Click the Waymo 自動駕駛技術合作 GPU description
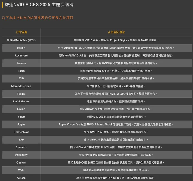This screenshot has width=193, height=181. [116, 63]
